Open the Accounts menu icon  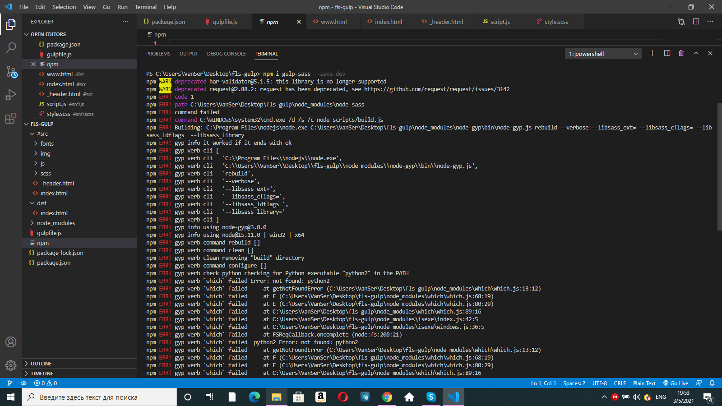(x=11, y=342)
